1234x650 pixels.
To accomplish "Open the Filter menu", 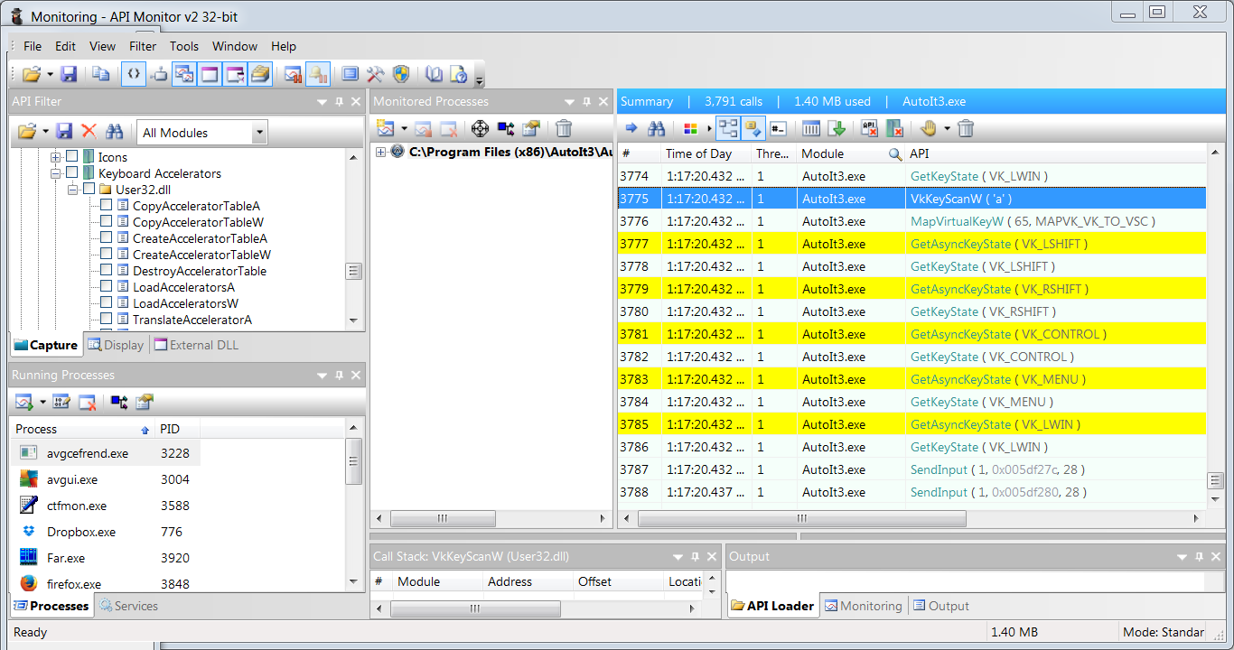I will 143,46.
